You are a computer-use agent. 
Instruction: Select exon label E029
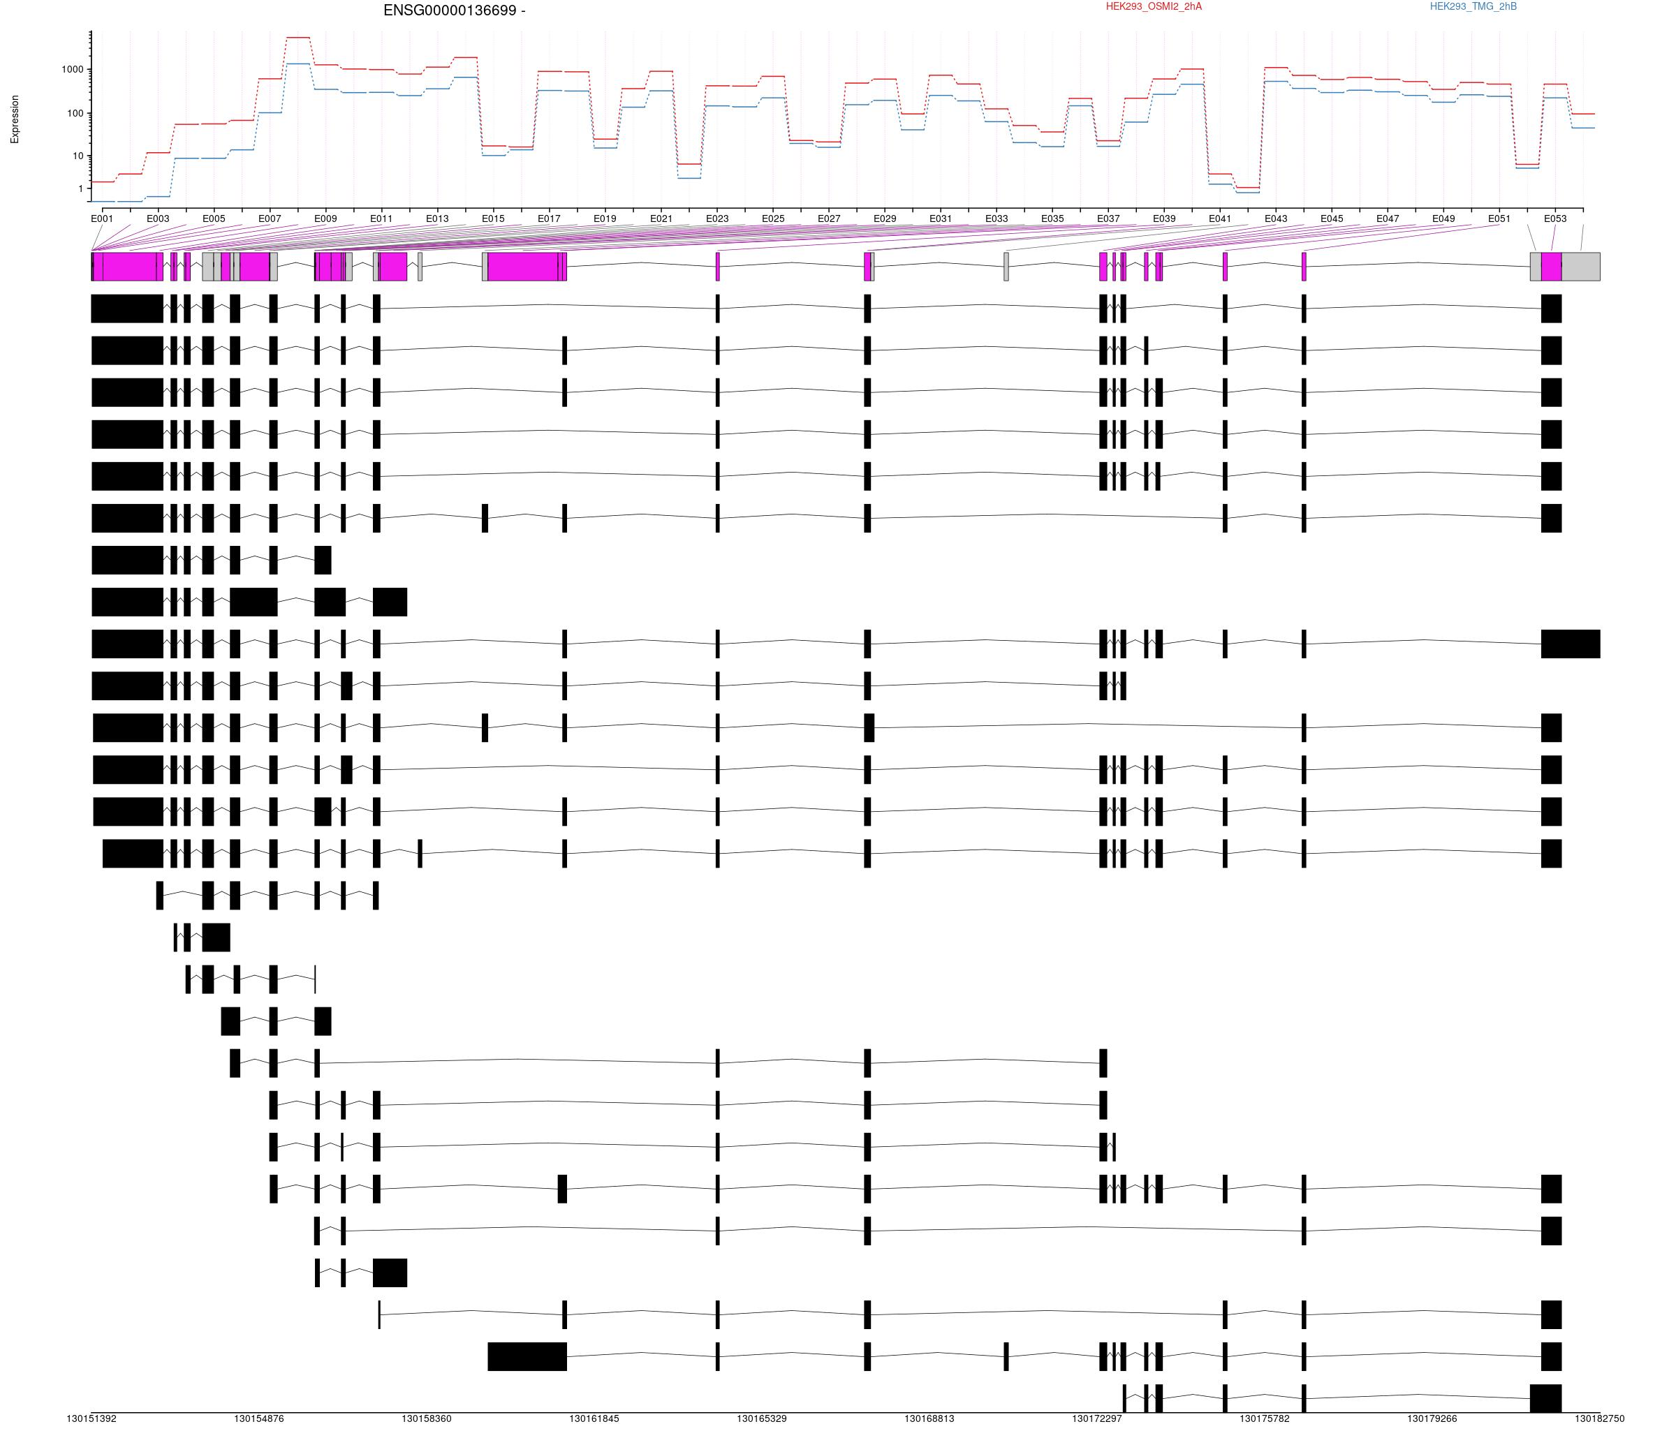pos(884,218)
